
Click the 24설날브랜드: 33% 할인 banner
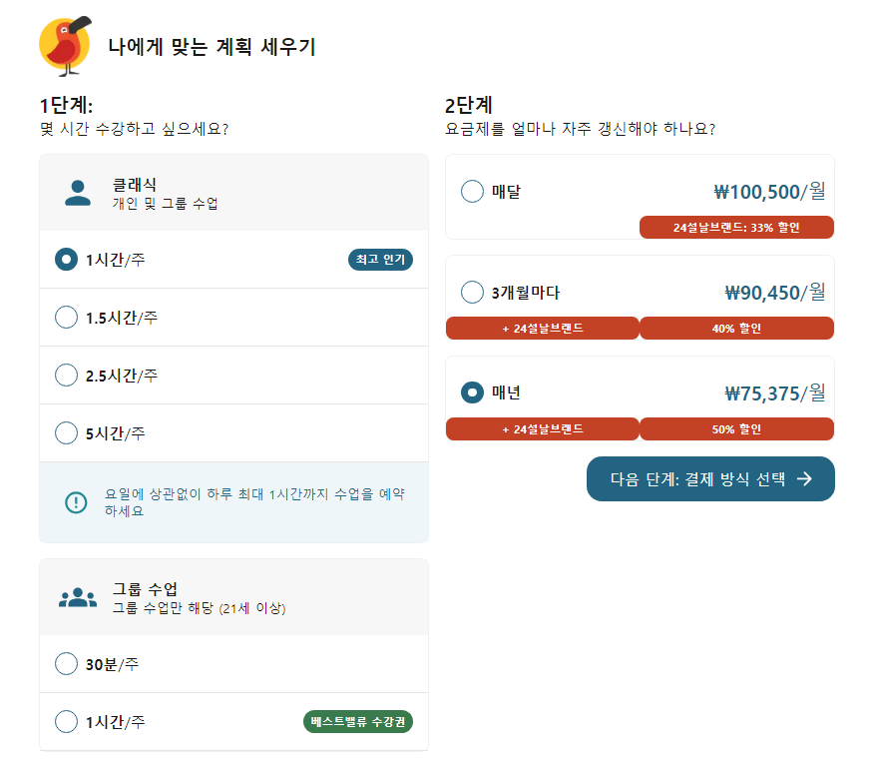[x=736, y=227]
